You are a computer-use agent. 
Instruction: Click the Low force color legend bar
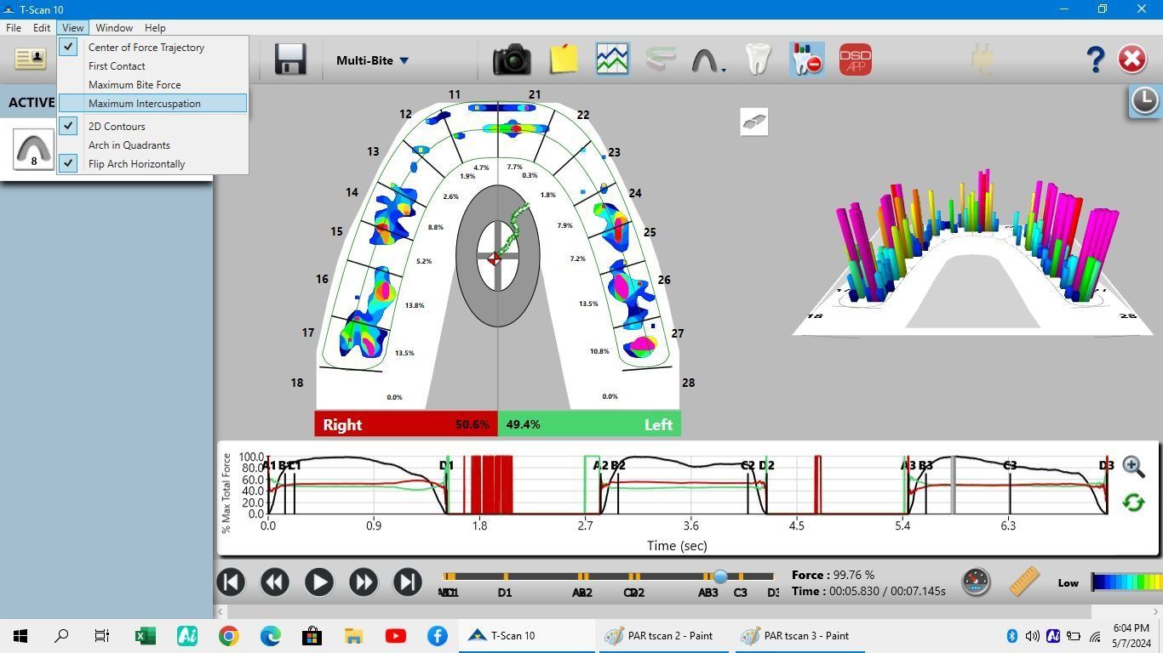(1127, 582)
